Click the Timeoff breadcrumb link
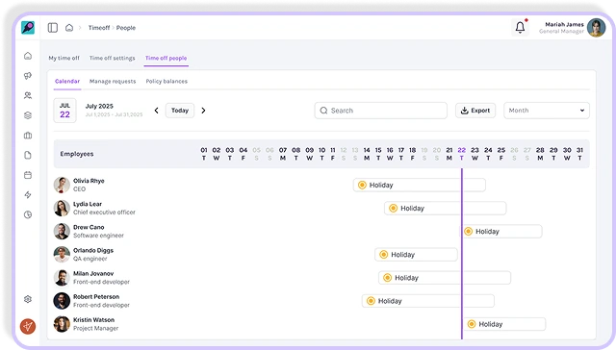 point(99,28)
